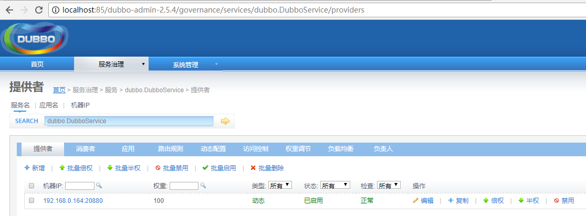586x216 pixels.
Task: Switch to the 提供者 tab
Action: tap(43, 149)
